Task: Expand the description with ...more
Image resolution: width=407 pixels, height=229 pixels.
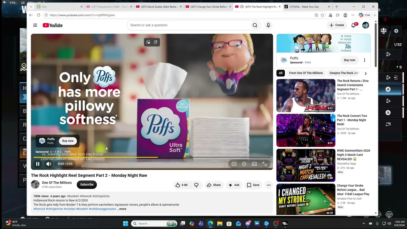Action: click(121, 209)
